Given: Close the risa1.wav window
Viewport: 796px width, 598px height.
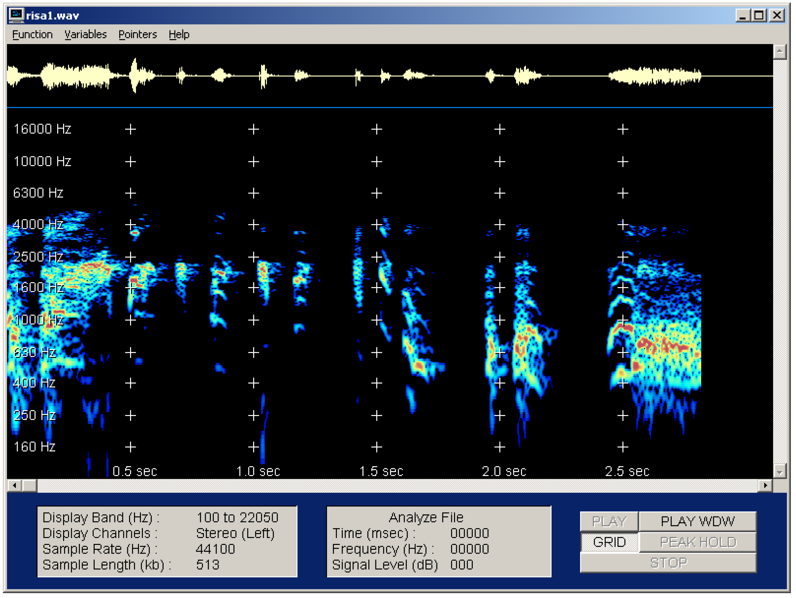Looking at the screenshot, I should coord(777,15).
